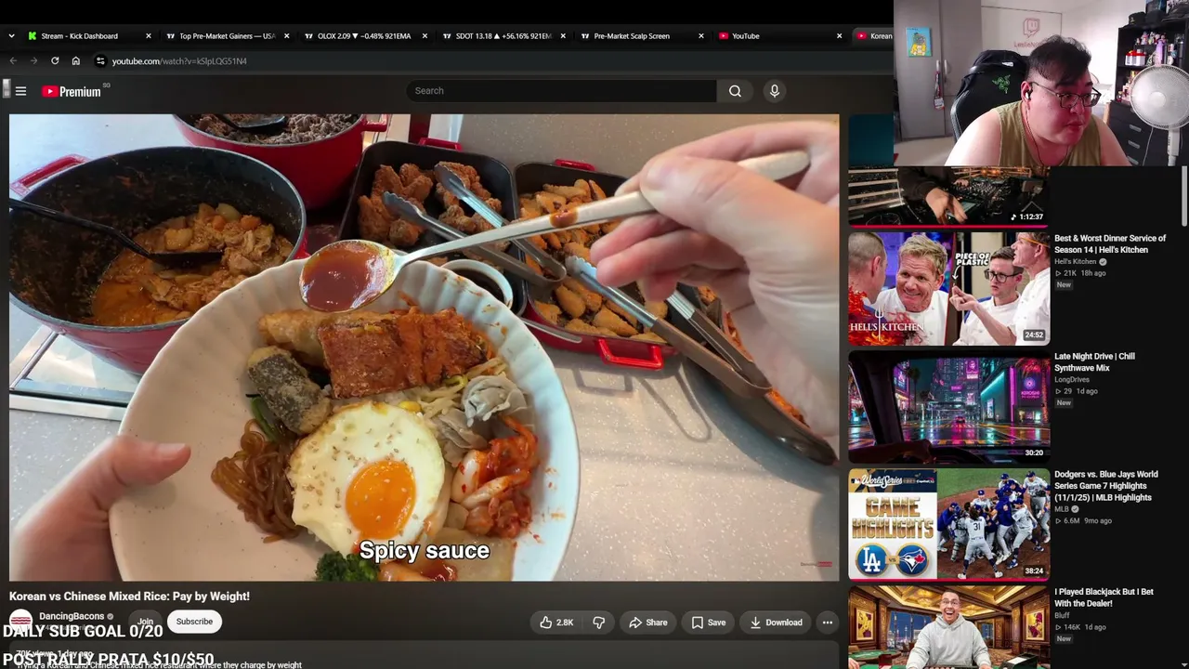Open 'Late Night Drive | Chill Synthwave Mix' title
This screenshot has width=1189, height=669.
pyautogui.click(x=1094, y=362)
